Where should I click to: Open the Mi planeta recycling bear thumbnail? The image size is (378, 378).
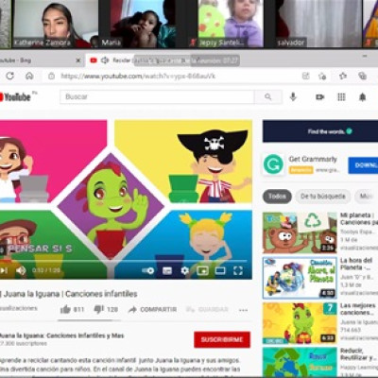coord(300,232)
